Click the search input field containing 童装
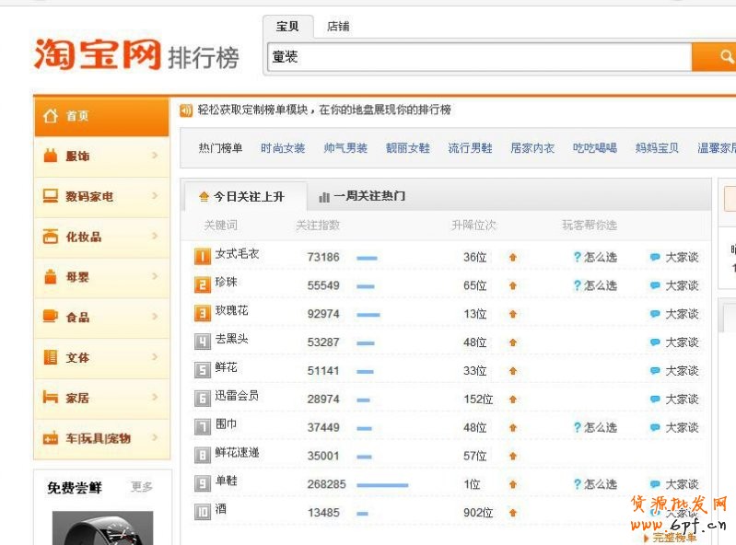 click(x=479, y=57)
